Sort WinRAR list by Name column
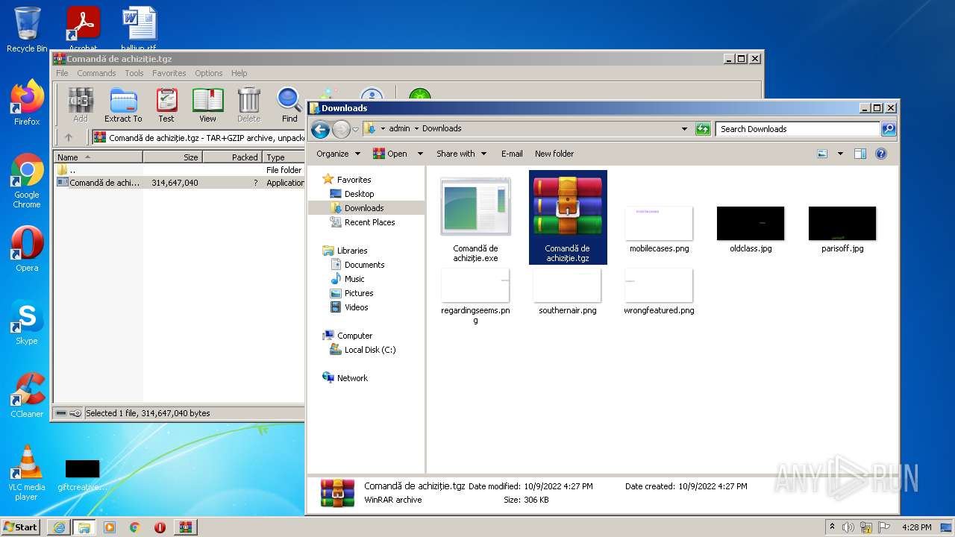955x537 pixels. point(98,157)
